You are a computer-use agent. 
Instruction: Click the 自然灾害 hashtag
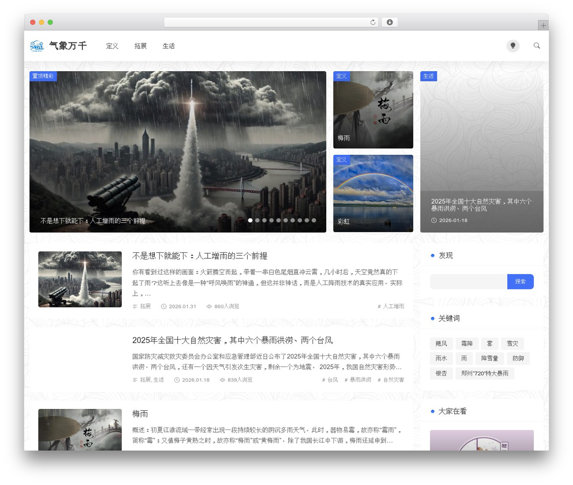(391, 380)
